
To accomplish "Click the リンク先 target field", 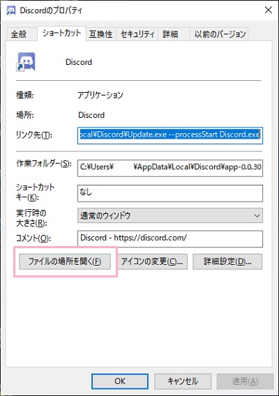I will click(170, 136).
